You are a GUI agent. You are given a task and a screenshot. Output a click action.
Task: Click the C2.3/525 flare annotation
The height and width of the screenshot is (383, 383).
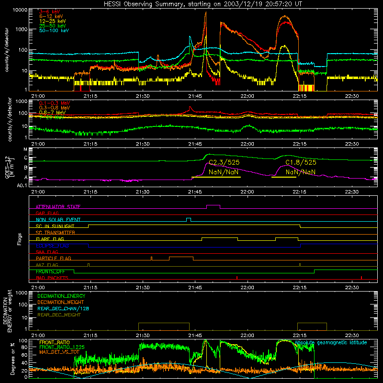tap(224, 162)
